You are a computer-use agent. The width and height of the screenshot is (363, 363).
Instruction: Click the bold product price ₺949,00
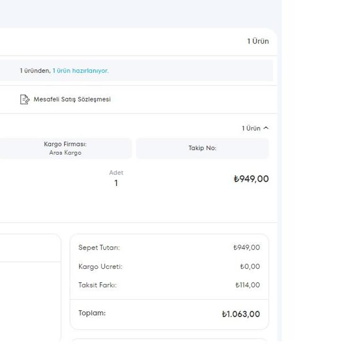251,179
